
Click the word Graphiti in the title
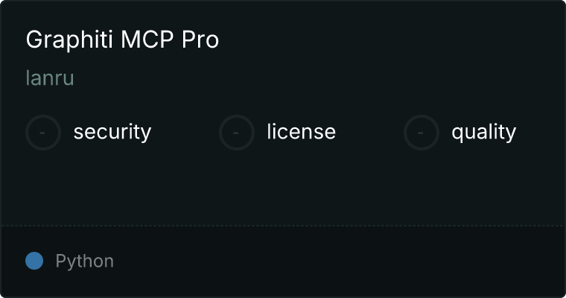69,39
